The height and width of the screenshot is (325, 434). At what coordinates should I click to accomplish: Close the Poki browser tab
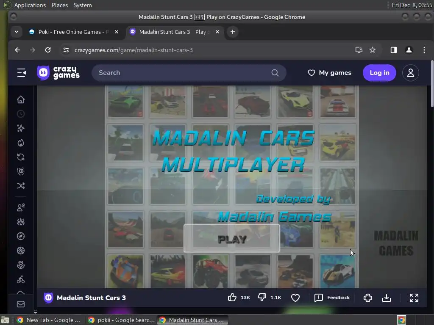(x=117, y=32)
